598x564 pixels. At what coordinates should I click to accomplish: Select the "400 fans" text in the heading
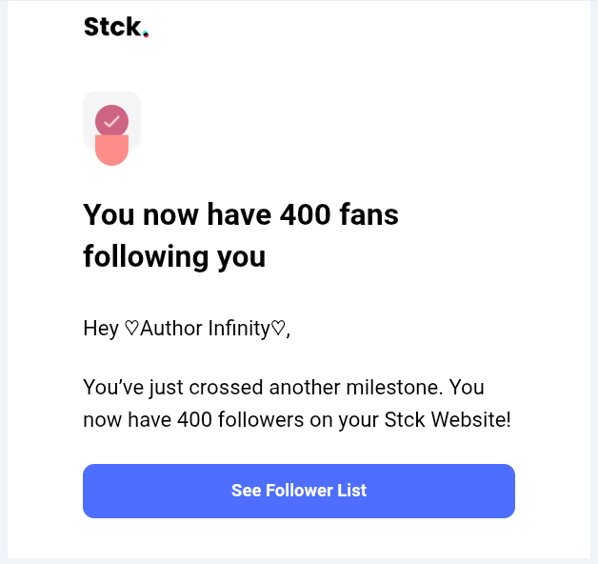(x=339, y=215)
